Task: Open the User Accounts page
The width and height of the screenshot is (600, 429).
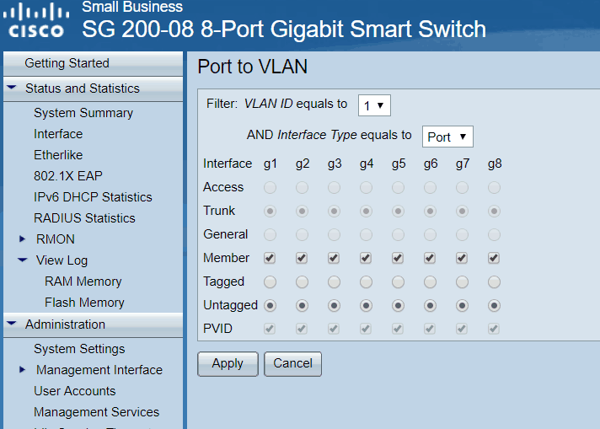Action: coord(75,391)
